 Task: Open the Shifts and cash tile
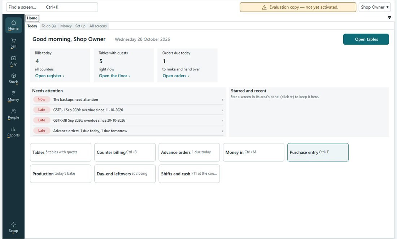point(189,174)
